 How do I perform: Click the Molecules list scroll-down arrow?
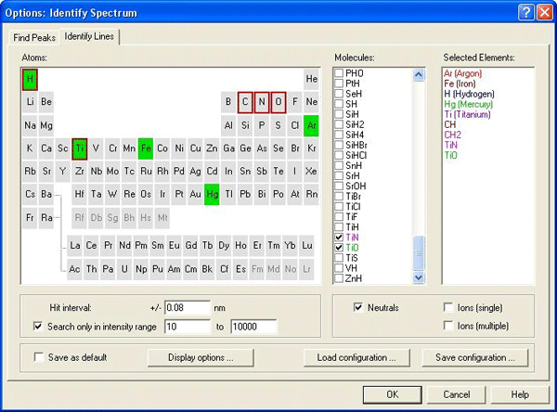tap(419, 277)
